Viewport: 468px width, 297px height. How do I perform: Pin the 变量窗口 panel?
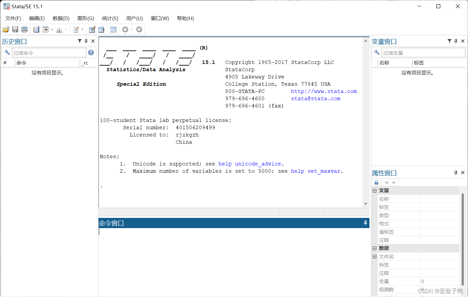point(456,41)
